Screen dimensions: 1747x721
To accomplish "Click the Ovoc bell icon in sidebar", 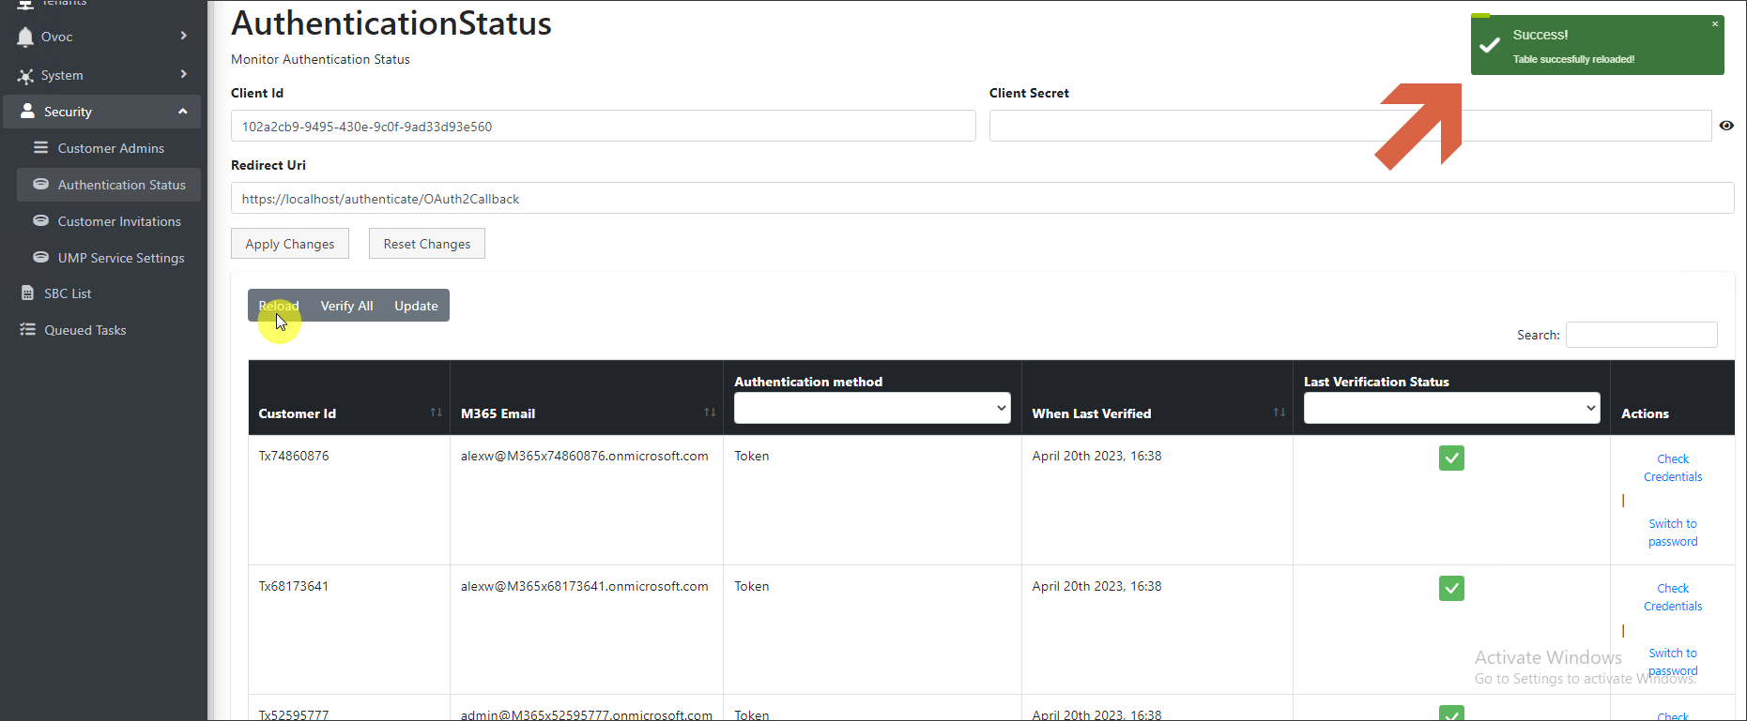I will 25,37.
